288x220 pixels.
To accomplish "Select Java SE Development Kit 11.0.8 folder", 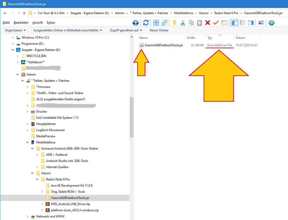I will [x=72, y=186].
